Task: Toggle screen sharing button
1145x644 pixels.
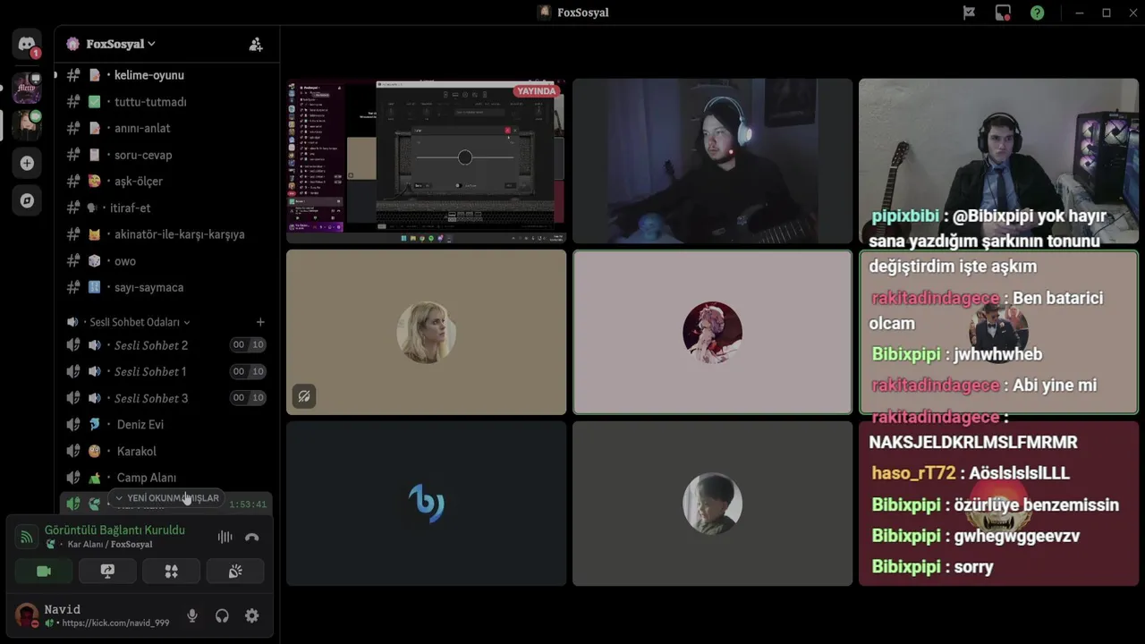Action: point(107,571)
